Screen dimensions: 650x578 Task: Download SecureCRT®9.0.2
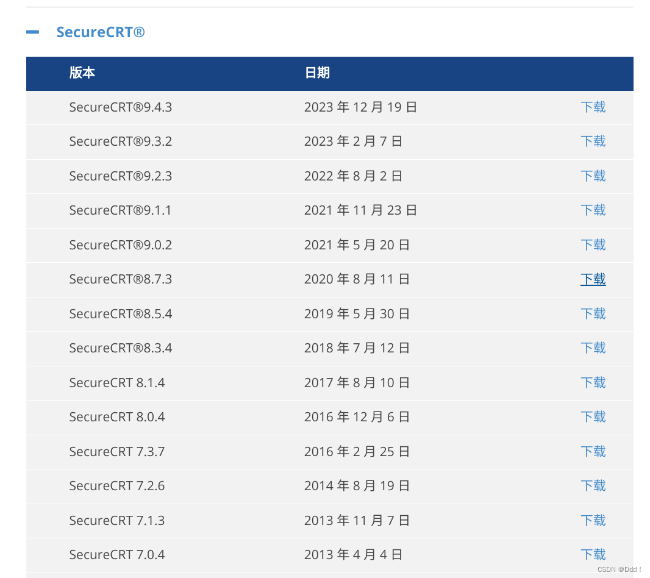coord(593,244)
